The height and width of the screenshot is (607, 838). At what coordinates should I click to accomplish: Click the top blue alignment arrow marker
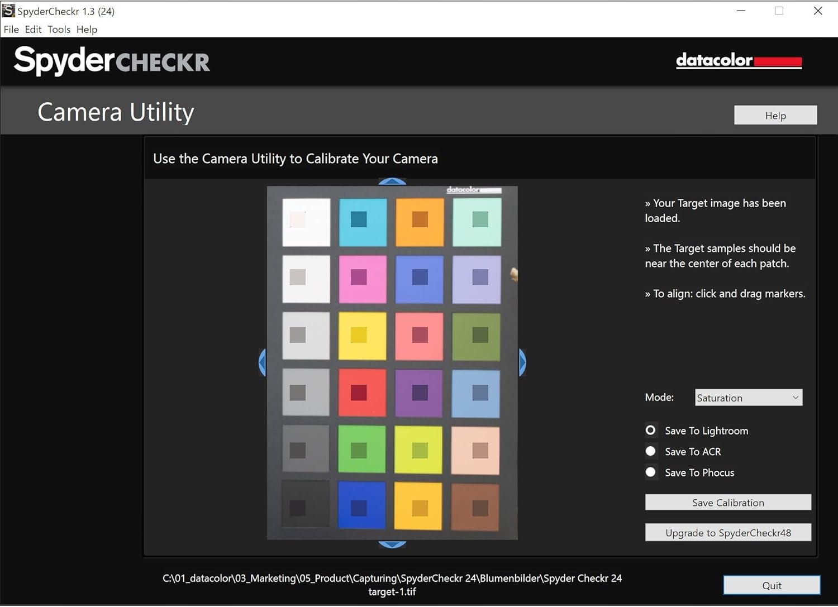pos(392,181)
